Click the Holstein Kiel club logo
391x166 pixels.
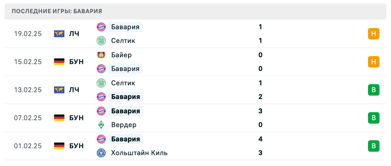(101, 153)
